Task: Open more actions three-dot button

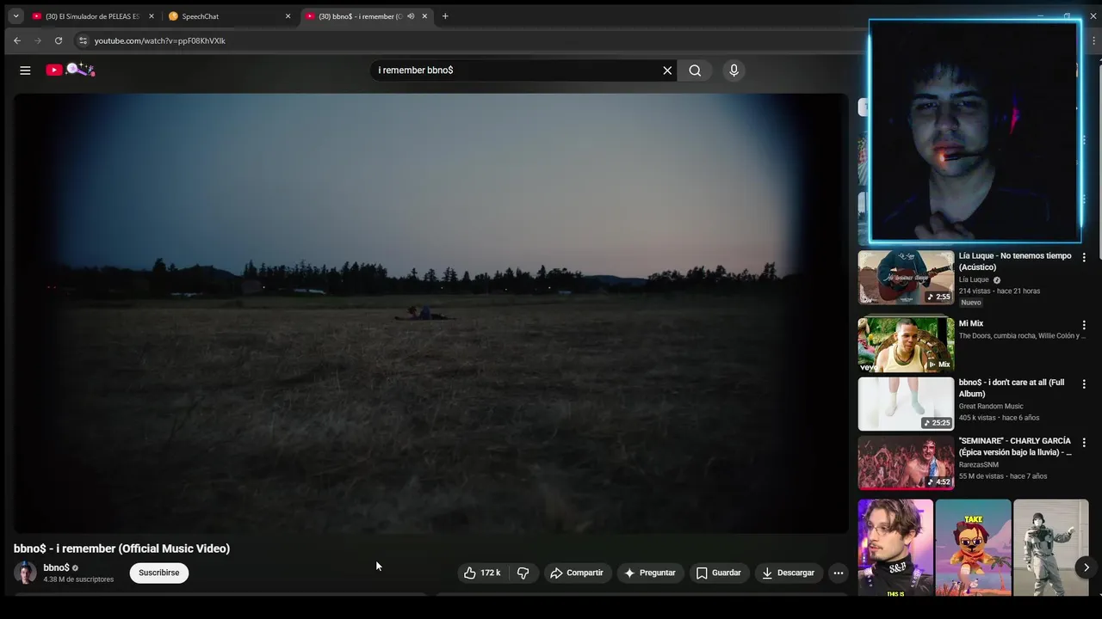Action: point(838,573)
